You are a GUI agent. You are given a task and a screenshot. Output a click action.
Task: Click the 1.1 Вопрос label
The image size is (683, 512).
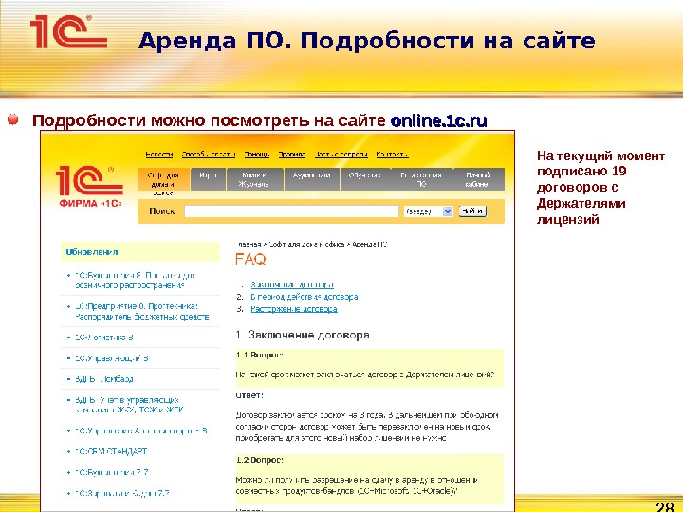click(x=260, y=356)
